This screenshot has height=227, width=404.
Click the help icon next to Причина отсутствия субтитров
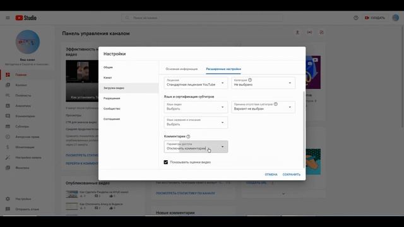click(x=276, y=104)
